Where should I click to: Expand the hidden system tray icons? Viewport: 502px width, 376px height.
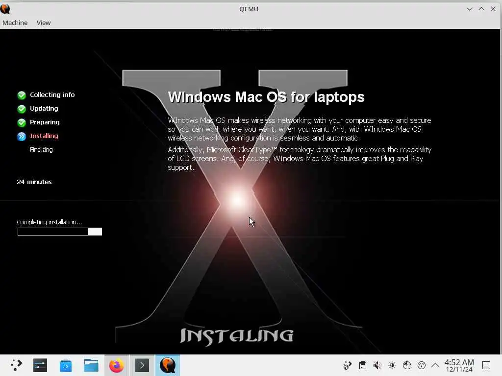(435, 365)
